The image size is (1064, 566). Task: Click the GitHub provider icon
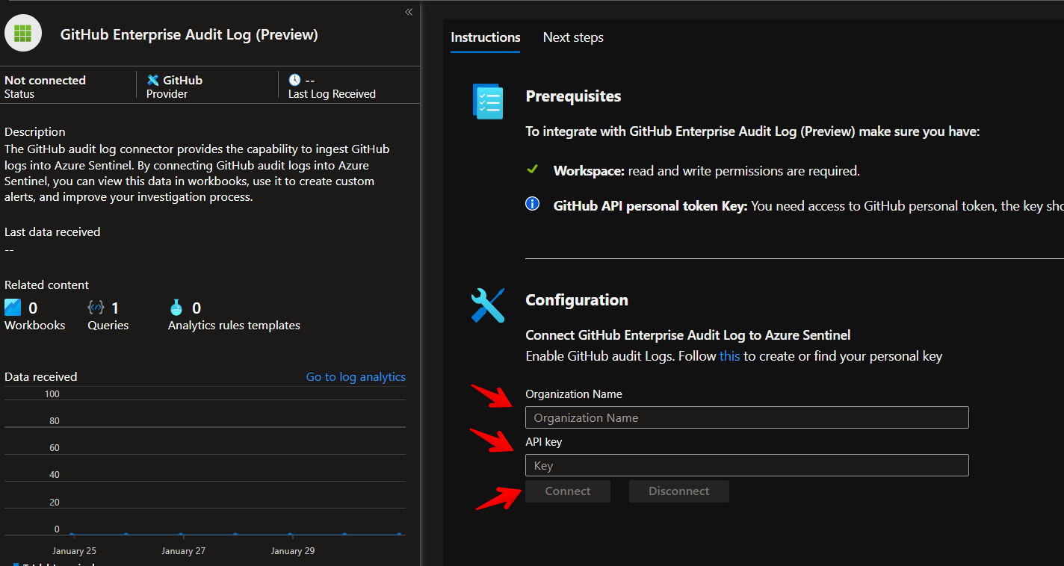(153, 80)
